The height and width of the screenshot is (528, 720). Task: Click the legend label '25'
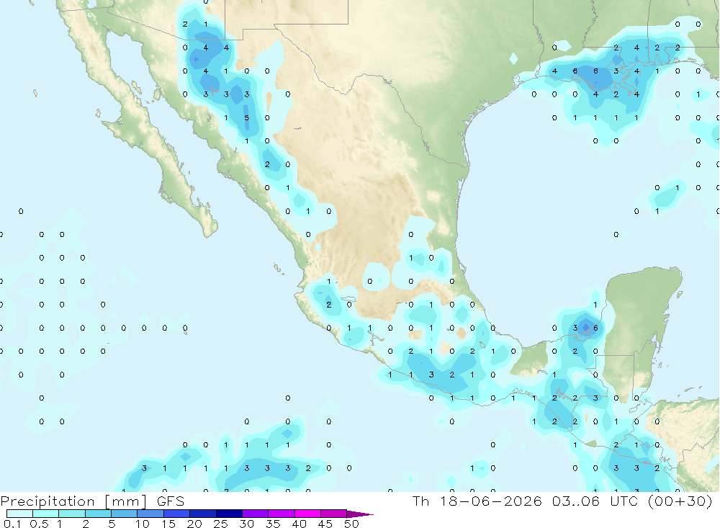[220, 524]
